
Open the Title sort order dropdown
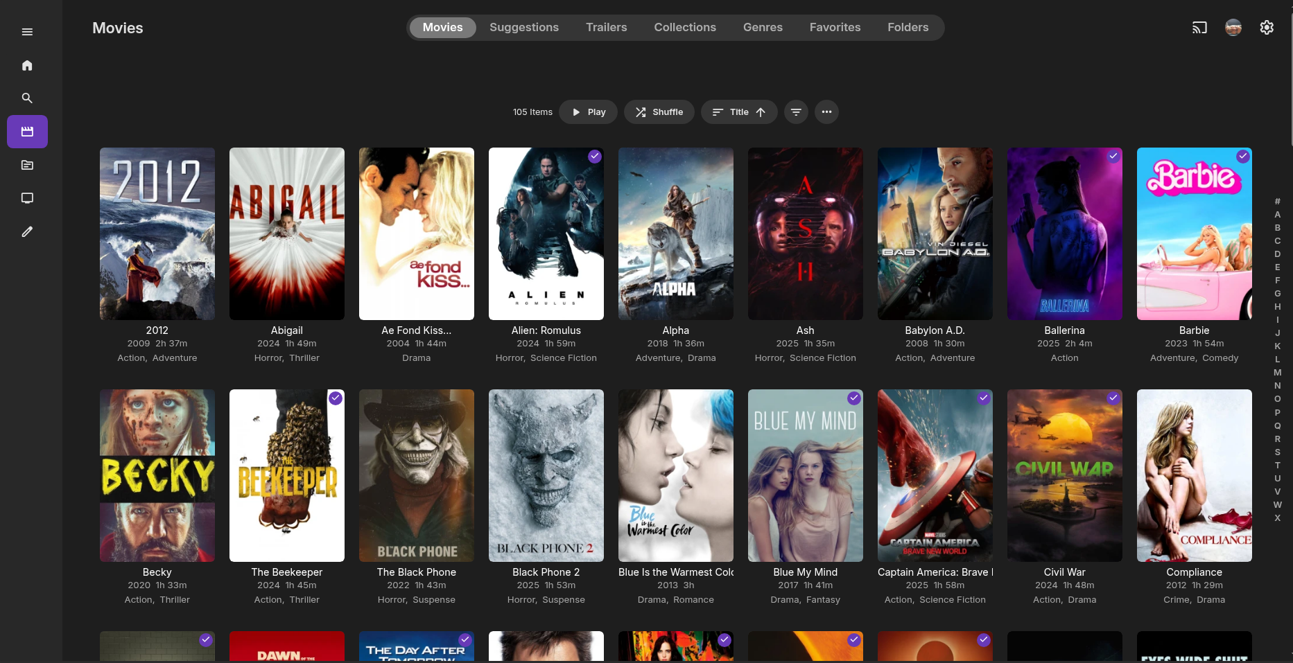(738, 112)
